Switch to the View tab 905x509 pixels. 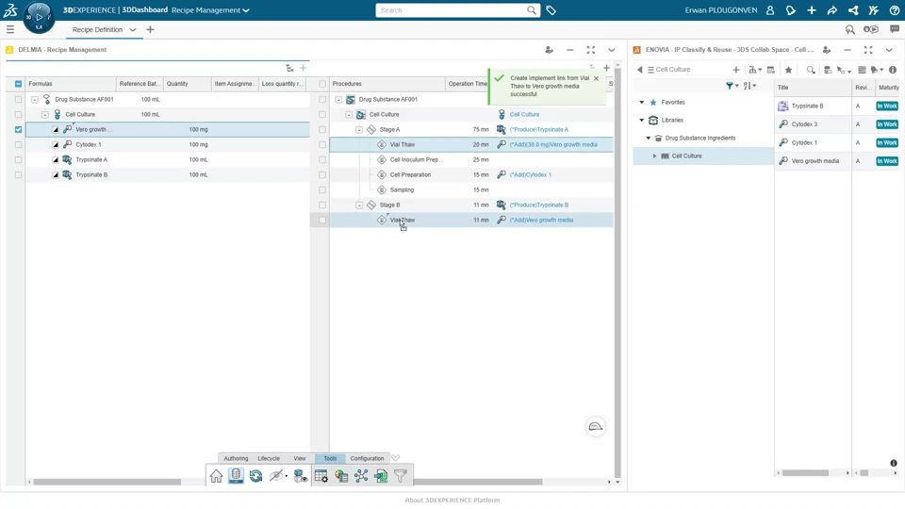300,458
